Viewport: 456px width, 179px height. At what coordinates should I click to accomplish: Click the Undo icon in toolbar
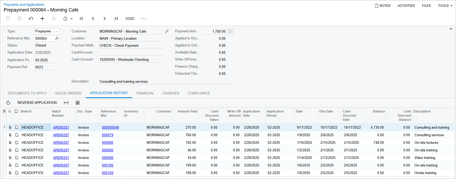[x=31, y=19]
